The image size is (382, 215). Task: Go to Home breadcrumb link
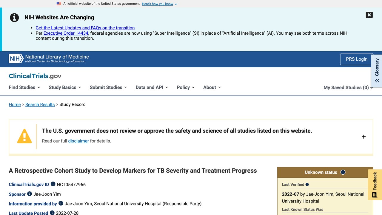tap(15, 105)
